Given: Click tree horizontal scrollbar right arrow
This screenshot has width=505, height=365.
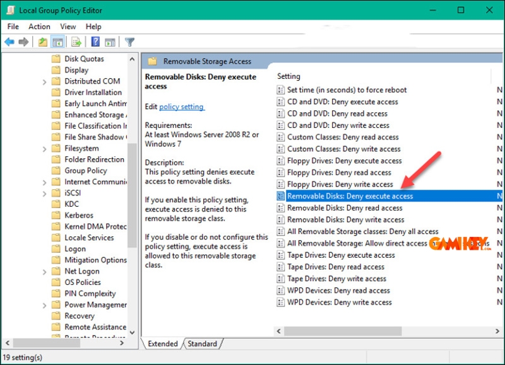Looking at the screenshot, I should [122, 343].
